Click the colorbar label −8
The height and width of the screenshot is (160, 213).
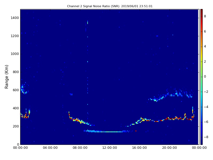click(x=206, y=137)
